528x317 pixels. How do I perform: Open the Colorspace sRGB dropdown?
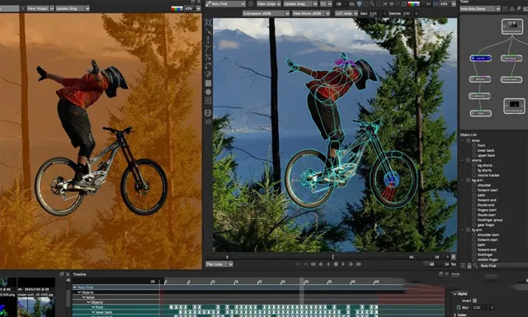(266, 13)
